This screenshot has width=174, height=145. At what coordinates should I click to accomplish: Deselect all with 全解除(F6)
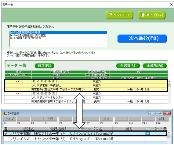tap(155, 65)
